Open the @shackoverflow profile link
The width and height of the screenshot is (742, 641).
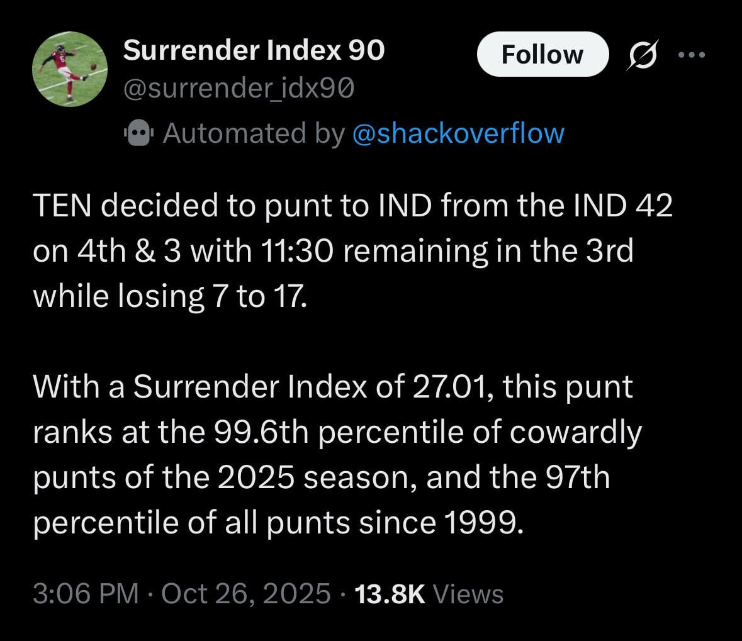458,133
